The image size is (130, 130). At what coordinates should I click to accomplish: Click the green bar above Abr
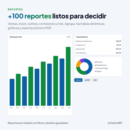[x=31, y=86]
